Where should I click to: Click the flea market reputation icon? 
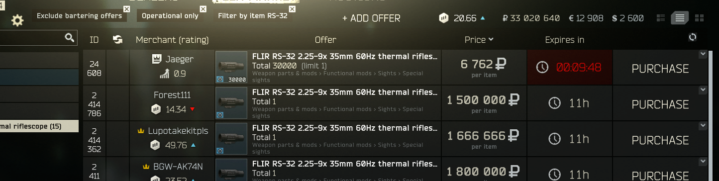click(444, 18)
